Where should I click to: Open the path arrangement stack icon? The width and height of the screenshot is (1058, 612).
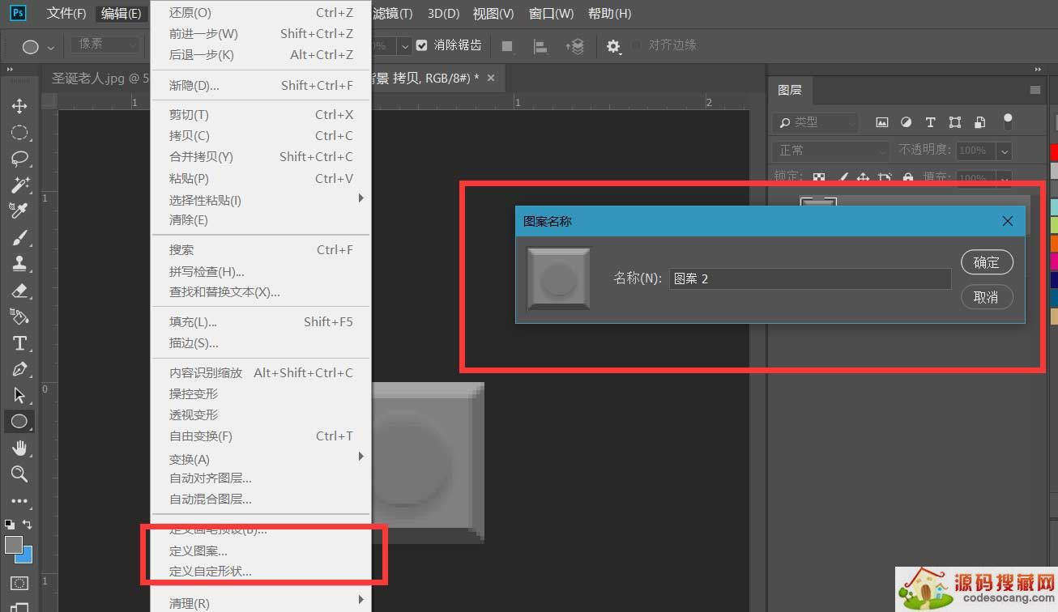click(574, 46)
